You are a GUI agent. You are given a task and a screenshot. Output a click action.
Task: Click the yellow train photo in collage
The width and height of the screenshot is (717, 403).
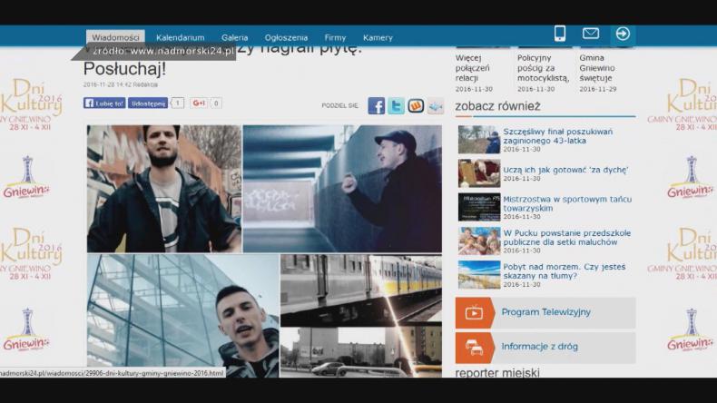click(x=361, y=290)
